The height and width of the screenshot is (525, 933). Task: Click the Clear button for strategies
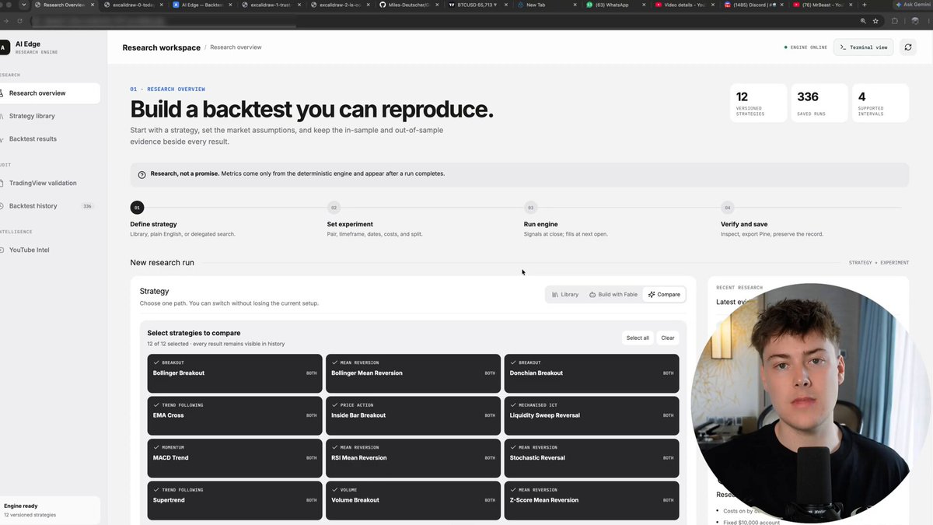pos(668,338)
